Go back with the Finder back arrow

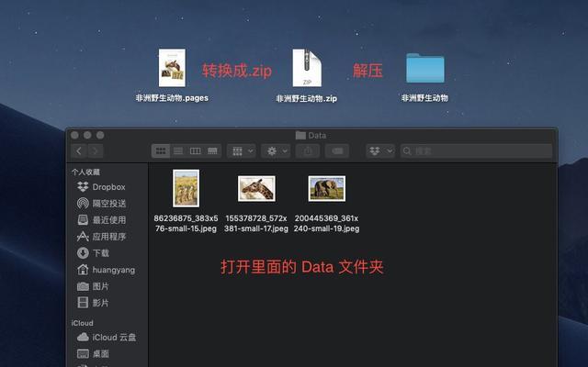coord(79,150)
